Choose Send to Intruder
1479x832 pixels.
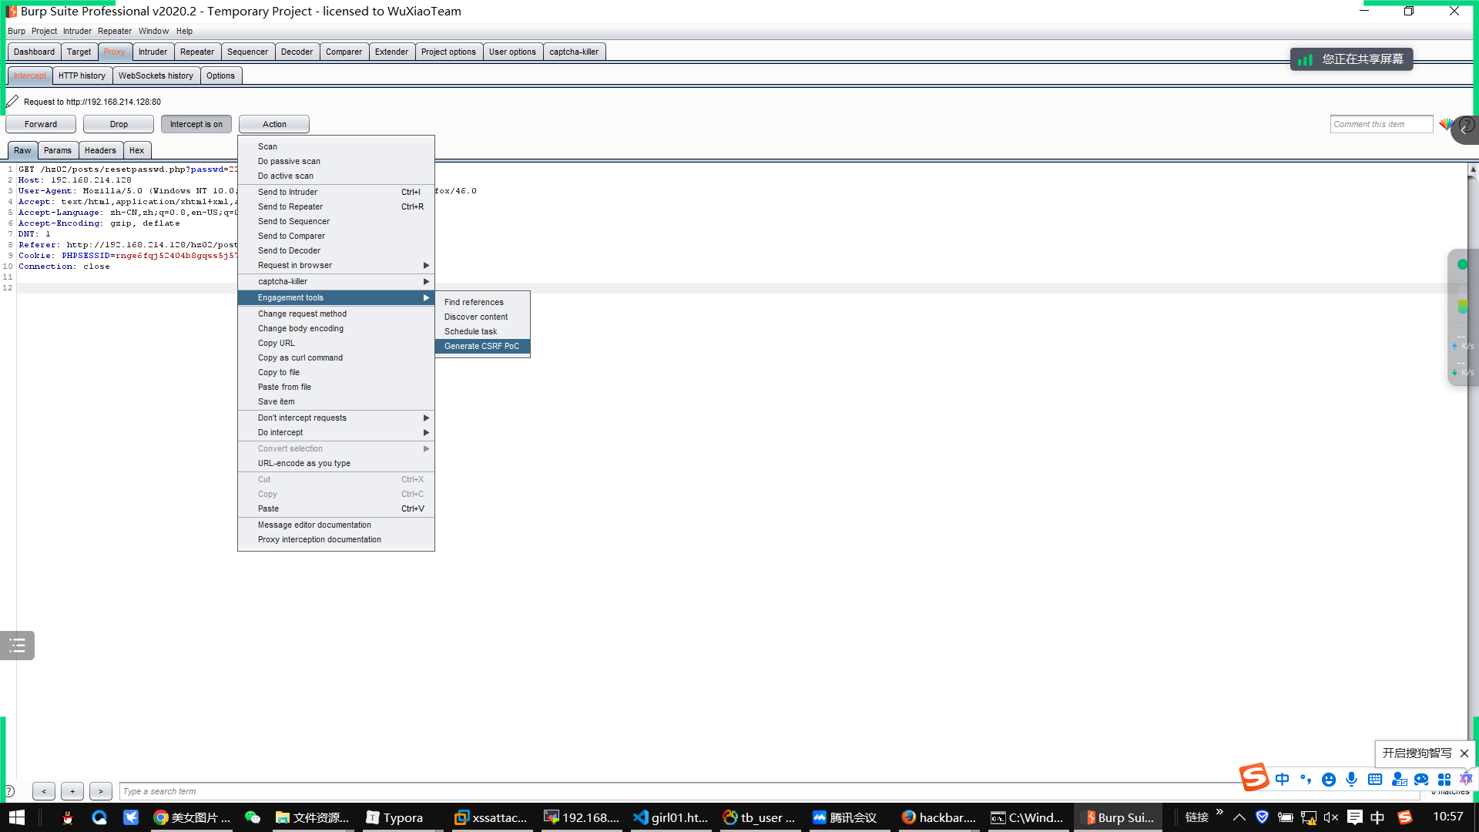[336, 192]
